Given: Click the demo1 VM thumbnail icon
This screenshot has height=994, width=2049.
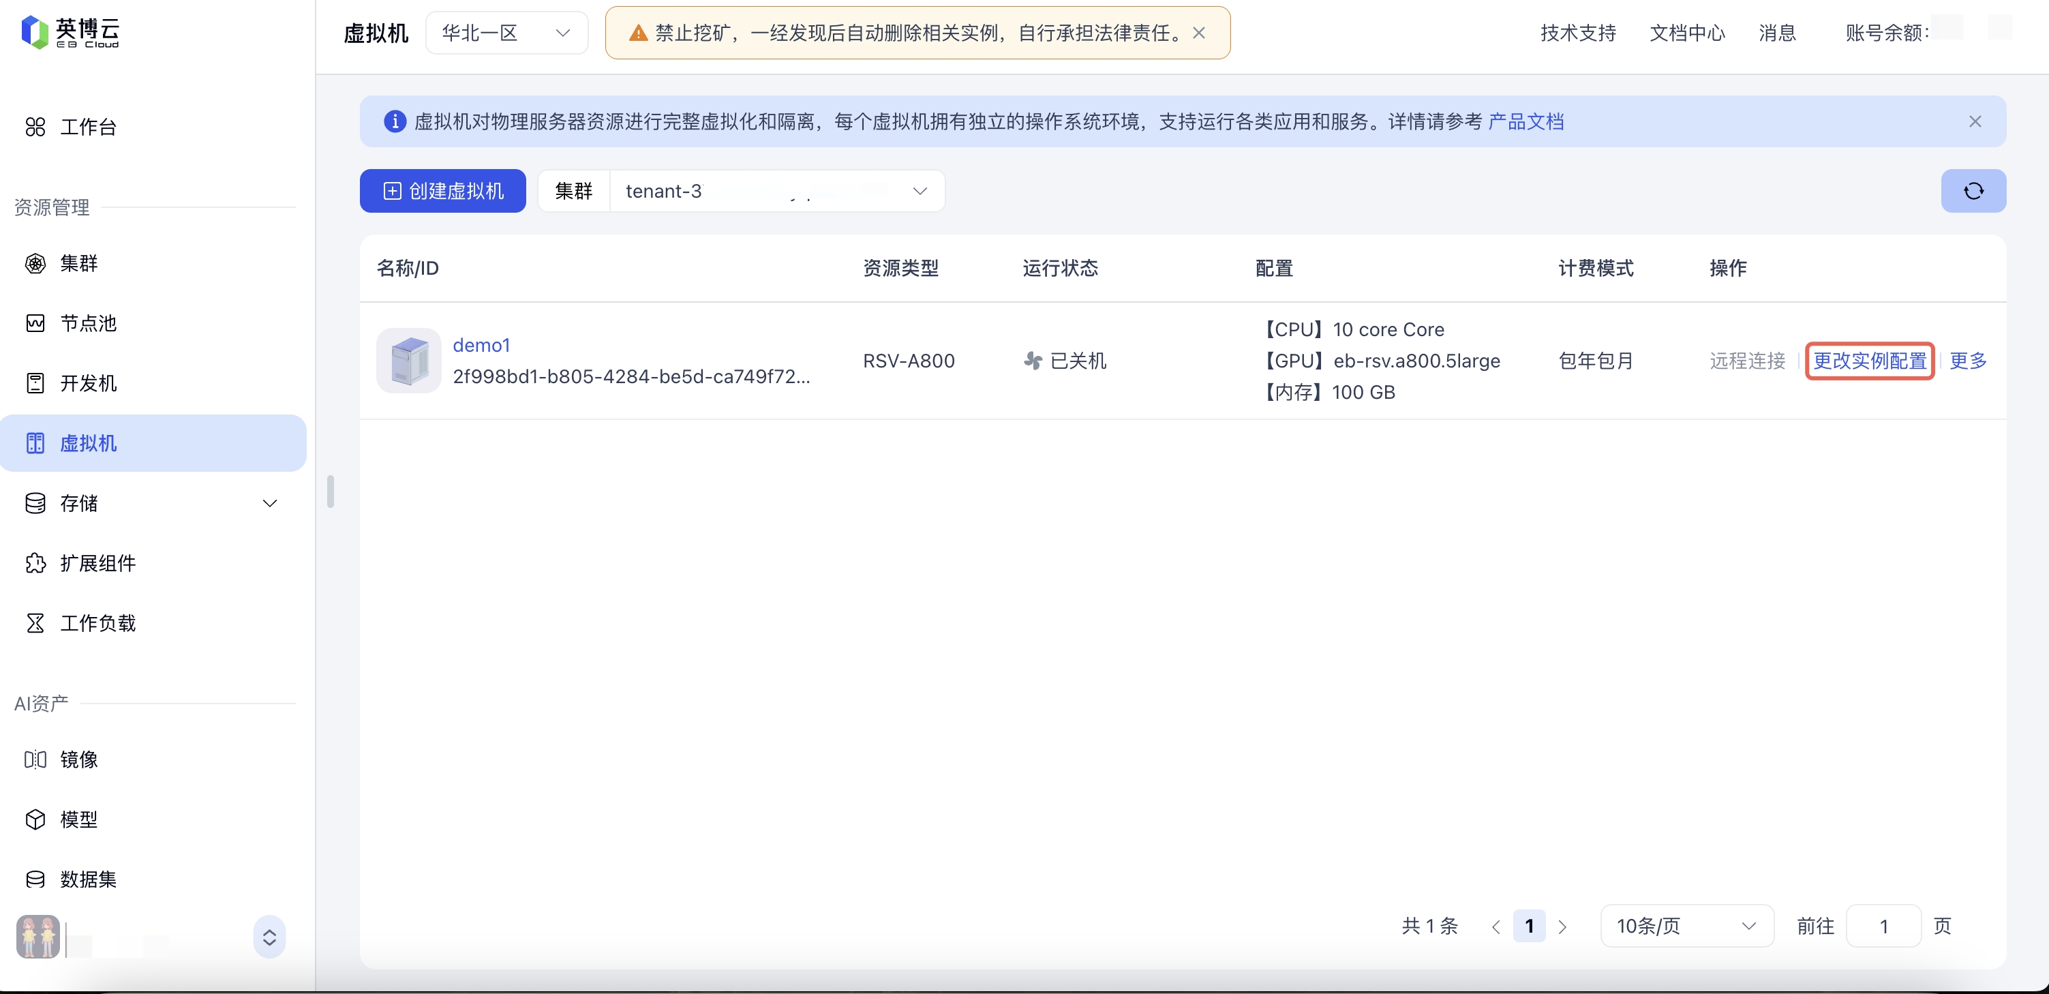Looking at the screenshot, I should (408, 361).
